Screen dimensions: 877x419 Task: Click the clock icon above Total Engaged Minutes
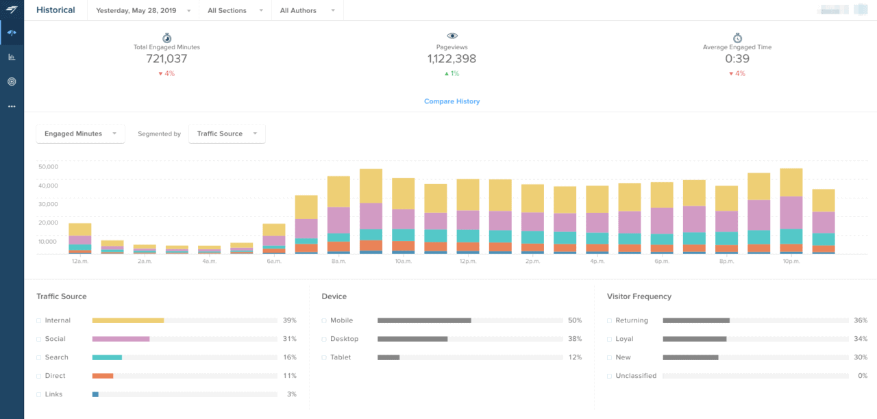[x=165, y=38]
